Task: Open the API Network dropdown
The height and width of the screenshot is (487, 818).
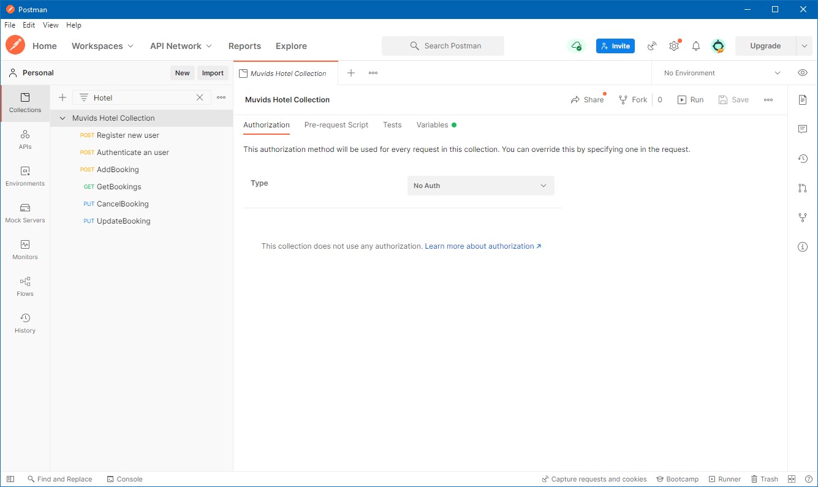Action: coord(181,46)
